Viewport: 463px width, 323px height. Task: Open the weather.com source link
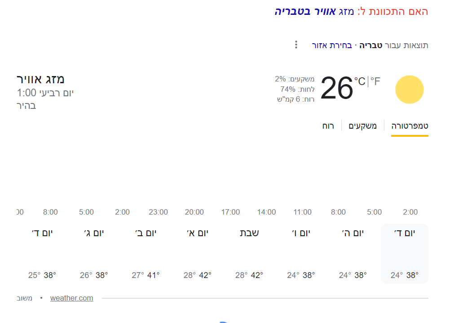72,298
